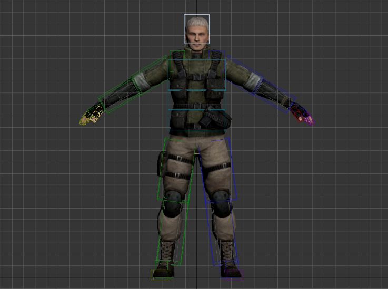This screenshot has height=289, width=388.
Task: Select the blue thigh hitbox
Action: 218,170
